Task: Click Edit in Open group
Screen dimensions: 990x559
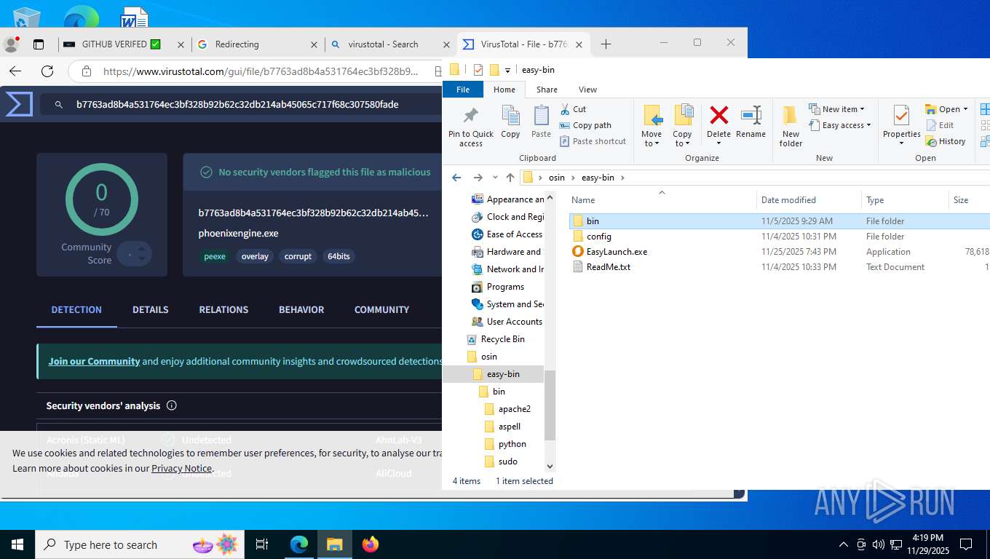Action: pyautogui.click(x=940, y=125)
